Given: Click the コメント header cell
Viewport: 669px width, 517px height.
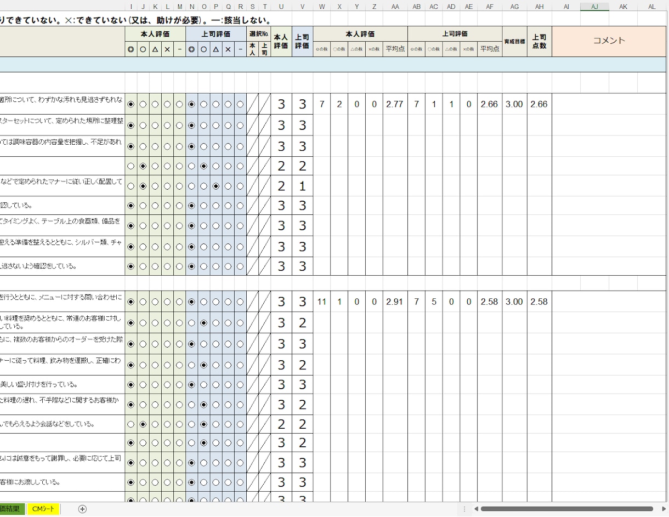Looking at the screenshot, I should point(609,41).
